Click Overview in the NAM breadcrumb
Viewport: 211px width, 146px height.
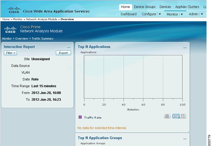[22, 38]
